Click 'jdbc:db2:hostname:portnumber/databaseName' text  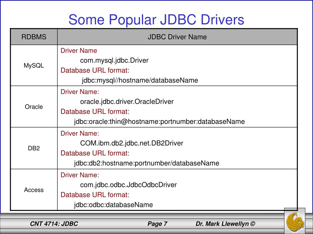tap(146, 163)
